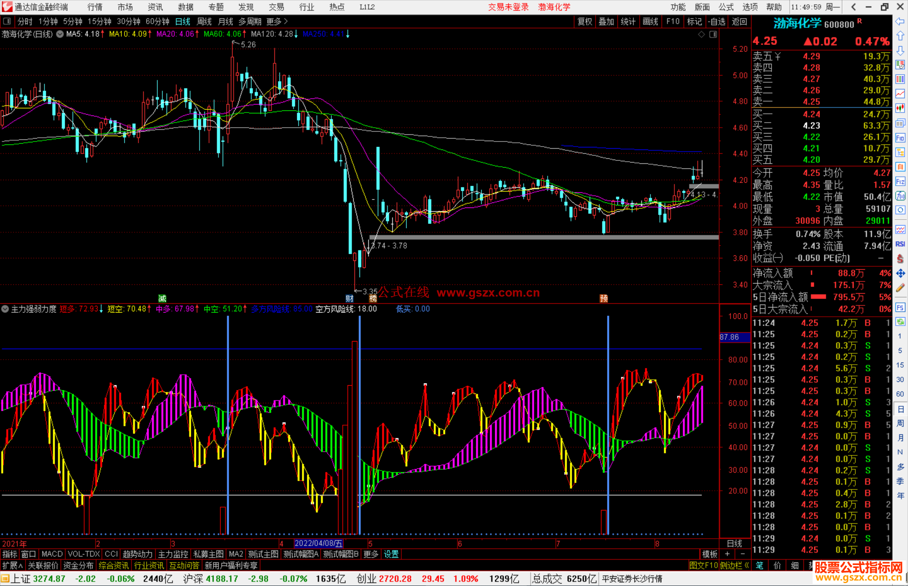Click the 减 marker below the chart

[162, 299]
